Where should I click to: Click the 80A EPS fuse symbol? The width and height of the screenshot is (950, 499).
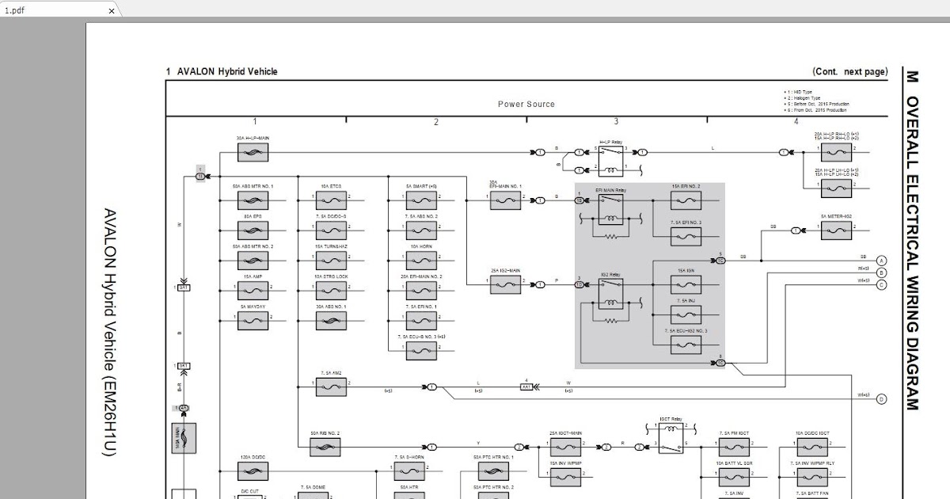[x=253, y=230]
